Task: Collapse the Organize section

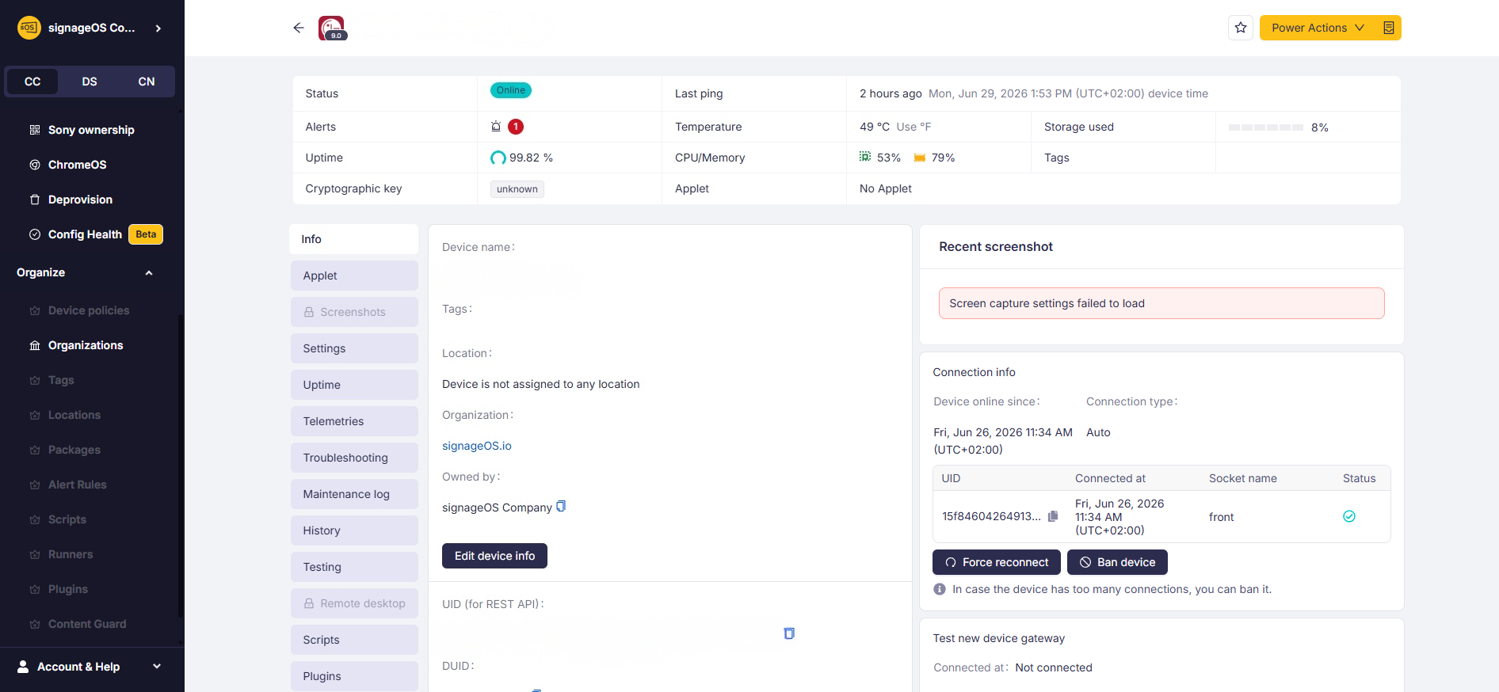Action: click(x=149, y=272)
